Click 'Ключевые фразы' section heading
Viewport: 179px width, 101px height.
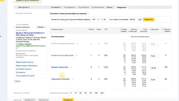(x=58, y=37)
